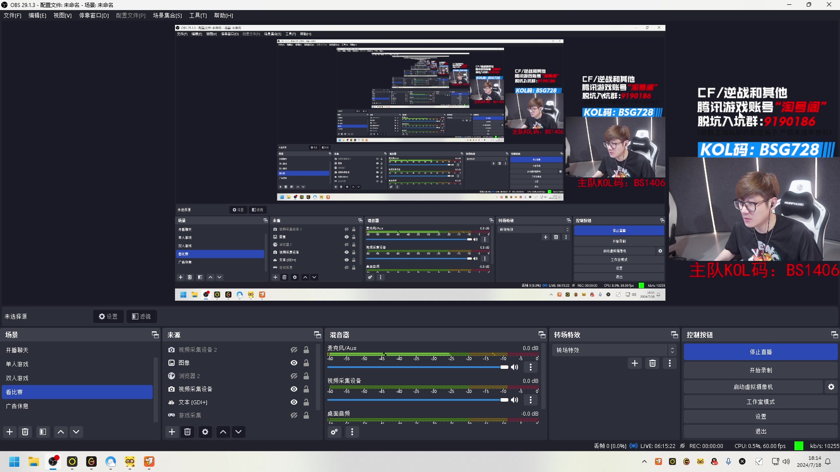
Task: Delete selected scene with trash icon
Action: tap(25, 432)
